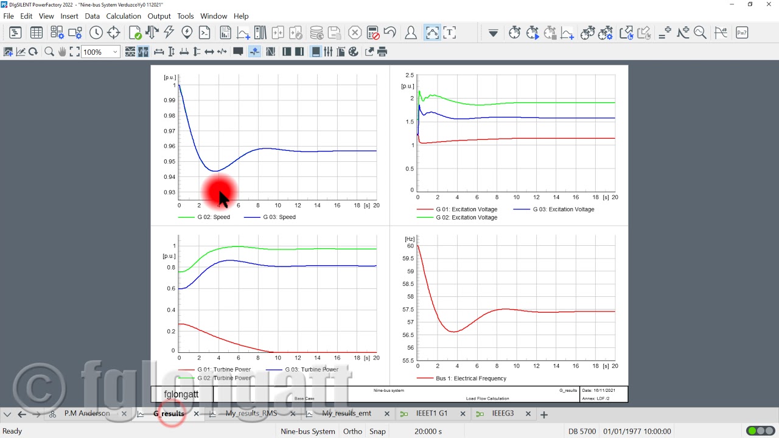Open the user settings person icon
The height and width of the screenshot is (438, 779).
(x=411, y=33)
